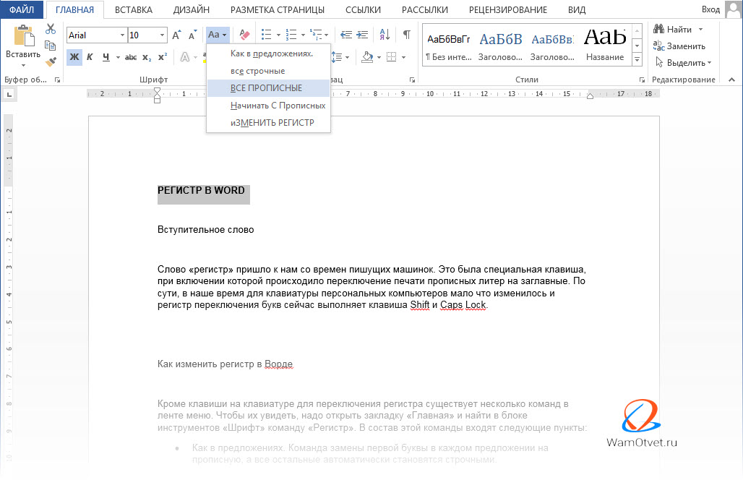Toggle paragraph marks (¶) display
Image resolution: width=743 pixels, height=480 pixels.
click(x=406, y=35)
